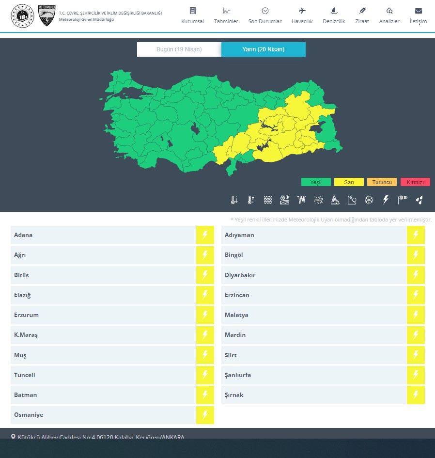Click the high temperature rise warning icon
This screenshot has height=458, width=435.
pyautogui.click(x=250, y=200)
